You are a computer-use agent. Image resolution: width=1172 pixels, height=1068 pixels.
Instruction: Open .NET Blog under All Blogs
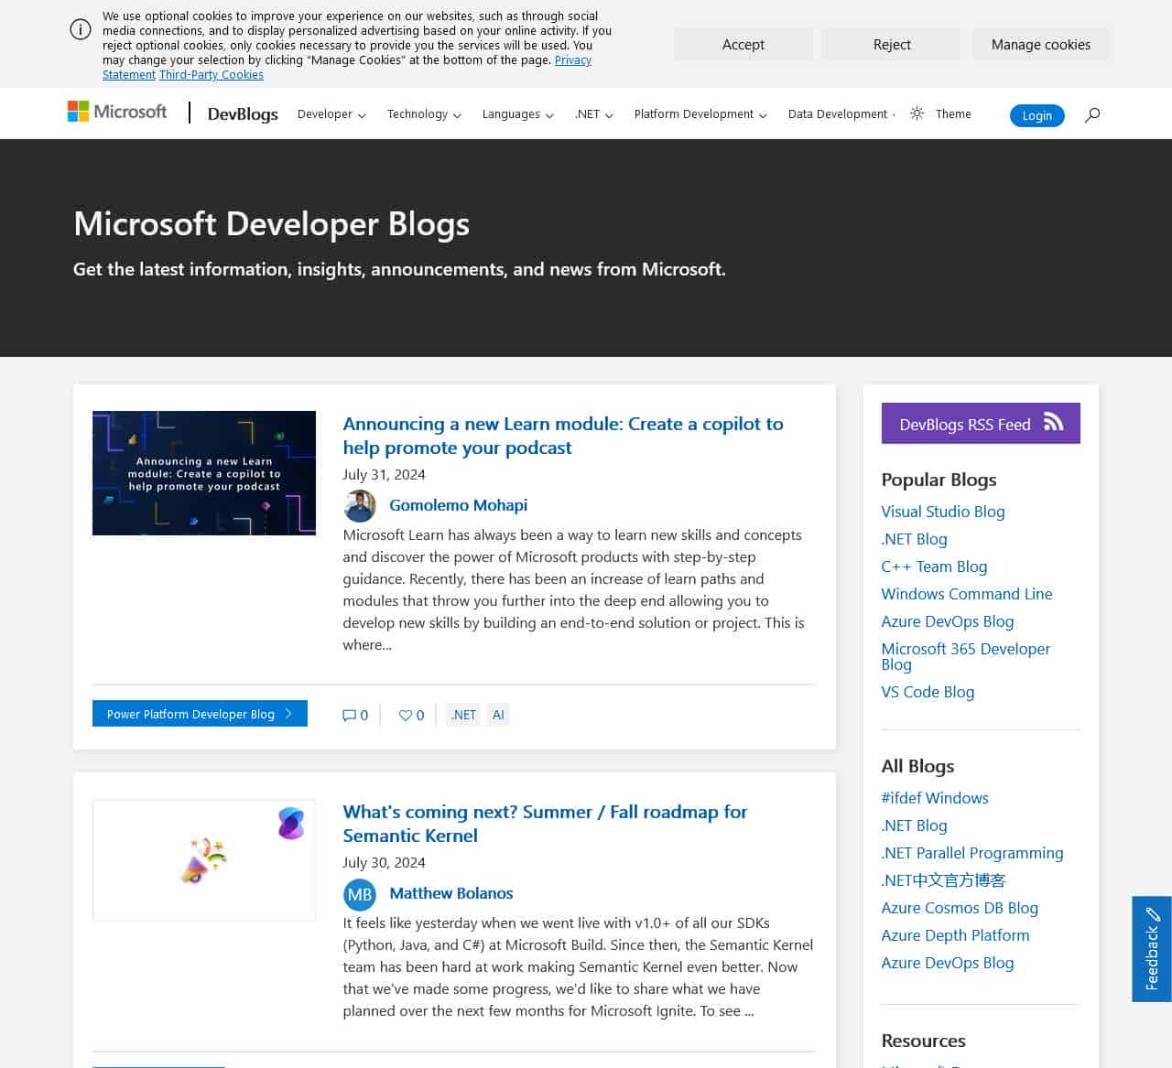pyautogui.click(x=915, y=825)
